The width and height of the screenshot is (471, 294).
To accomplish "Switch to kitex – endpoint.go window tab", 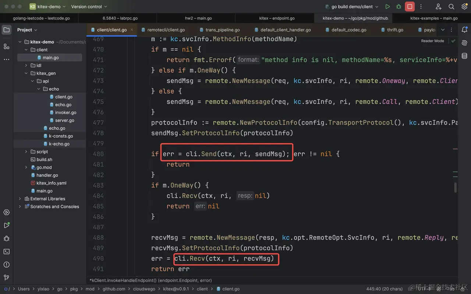I will [x=277, y=18].
